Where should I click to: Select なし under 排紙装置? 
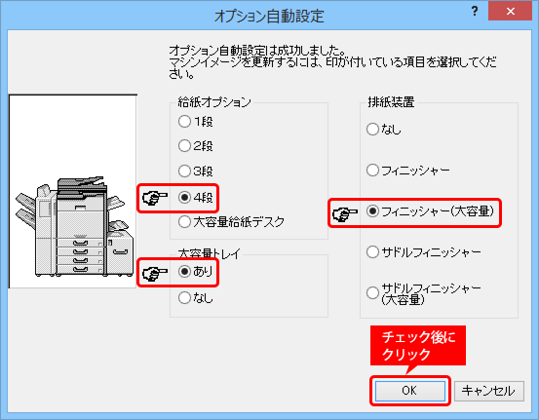pyautogui.click(x=384, y=130)
